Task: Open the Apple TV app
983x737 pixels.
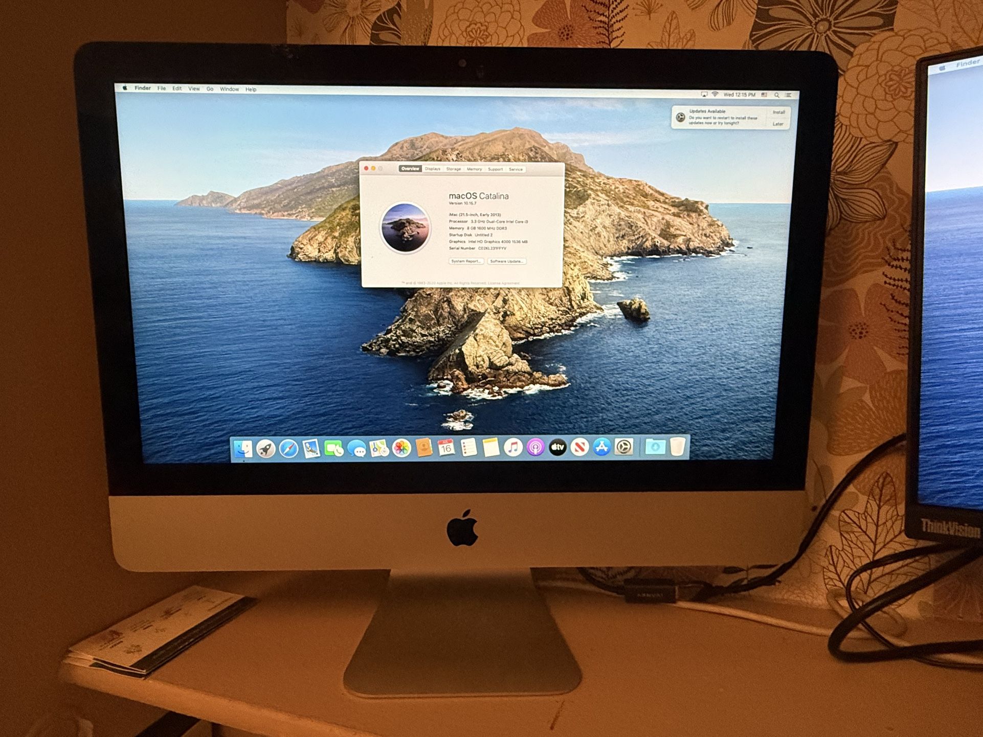Action: coord(557,448)
